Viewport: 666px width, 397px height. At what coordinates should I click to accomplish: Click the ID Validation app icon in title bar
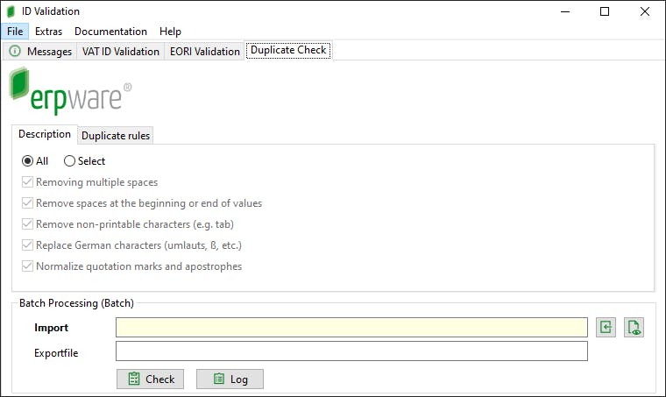(11, 11)
